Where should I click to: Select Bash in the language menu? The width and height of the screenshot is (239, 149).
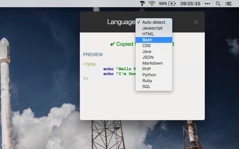154,40
